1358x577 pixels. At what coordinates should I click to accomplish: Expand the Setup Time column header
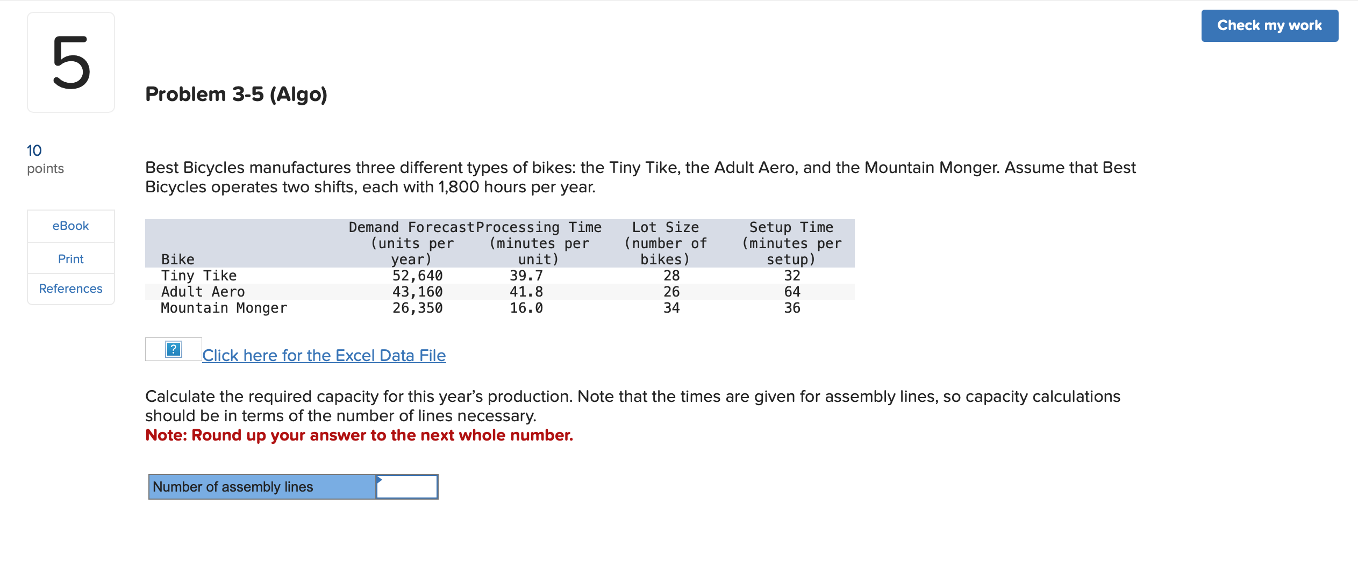pyautogui.click(x=790, y=242)
